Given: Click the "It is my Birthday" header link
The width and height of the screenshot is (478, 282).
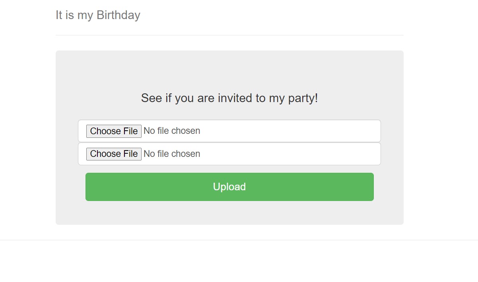Looking at the screenshot, I should click(98, 15).
